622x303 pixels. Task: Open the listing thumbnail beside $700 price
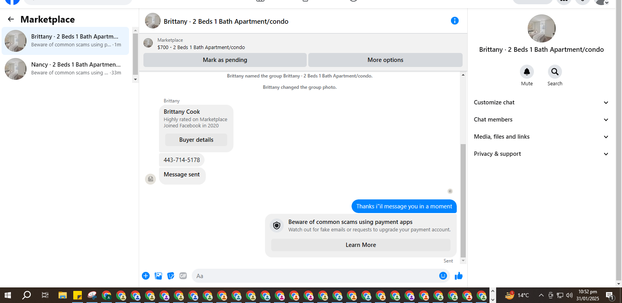pyautogui.click(x=148, y=43)
